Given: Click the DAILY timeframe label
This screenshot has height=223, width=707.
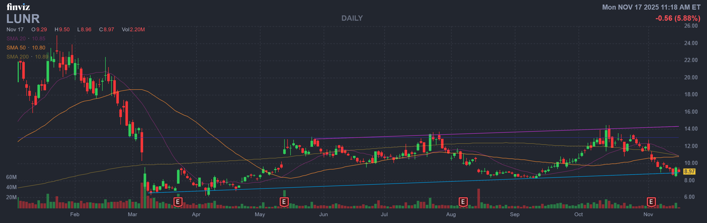Looking at the screenshot, I should (x=352, y=18).
